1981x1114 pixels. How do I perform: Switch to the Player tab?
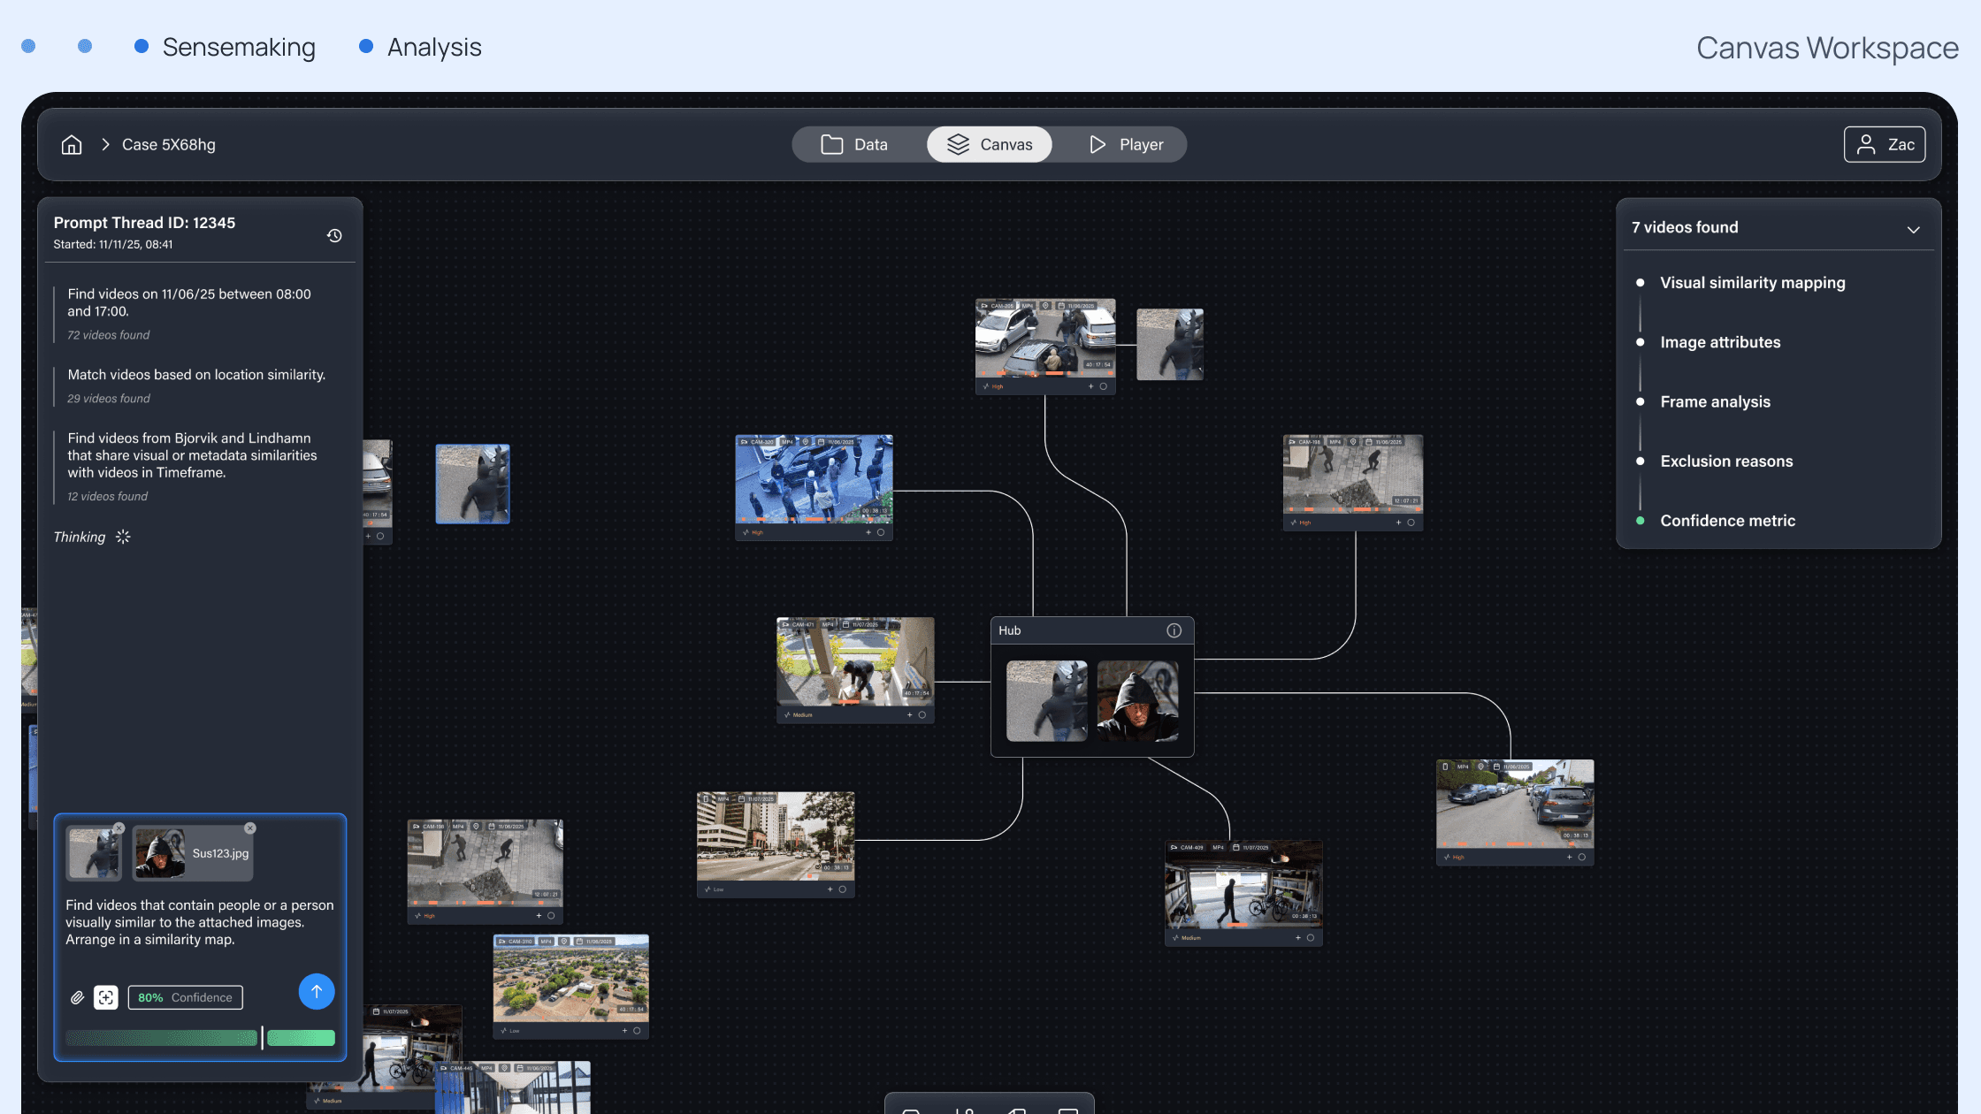pyautogui.click(x=1126, y=145)
